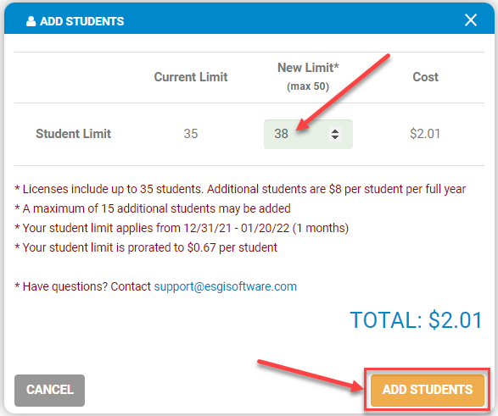This screenshot has width=498, height=416.
Task: Select the New Limit (max 50) header
Action: [x=308, y=76]
